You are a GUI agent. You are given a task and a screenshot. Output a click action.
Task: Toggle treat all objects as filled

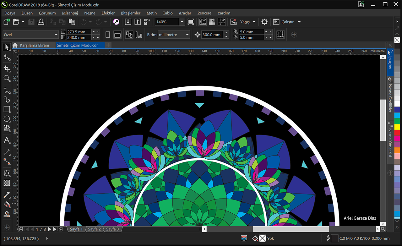point(280,35)
